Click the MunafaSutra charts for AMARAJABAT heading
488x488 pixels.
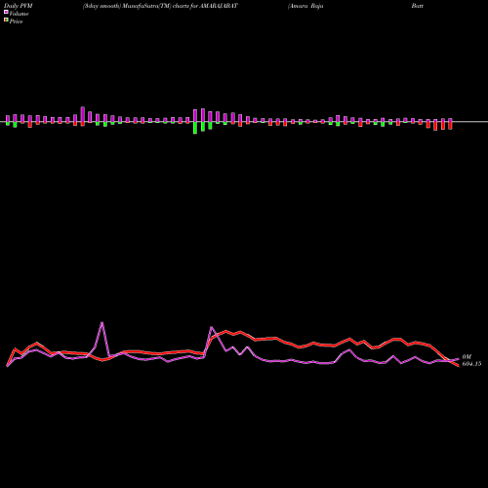(x=160, y=6)
